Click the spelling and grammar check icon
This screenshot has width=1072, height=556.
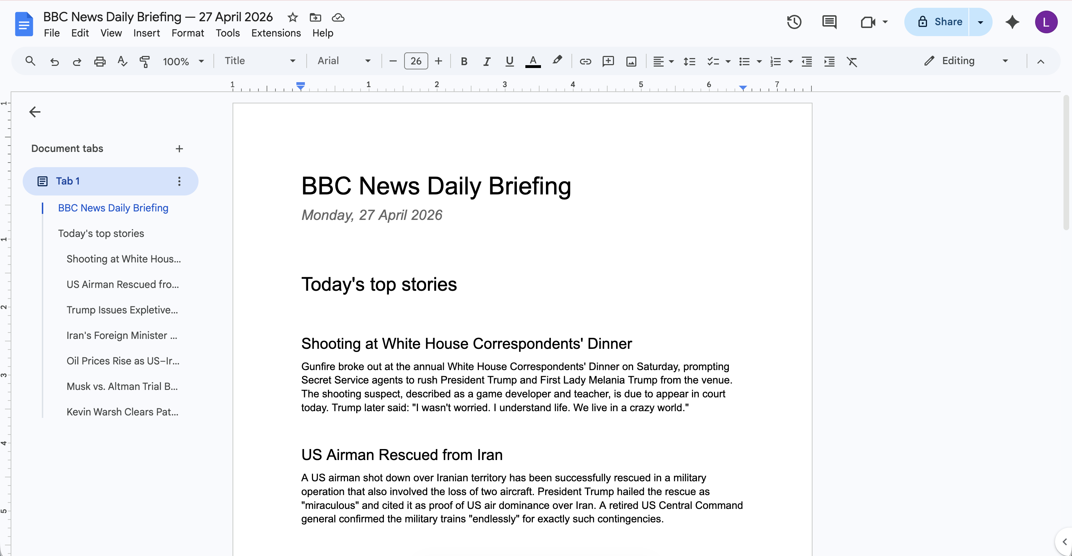(122, 62)
